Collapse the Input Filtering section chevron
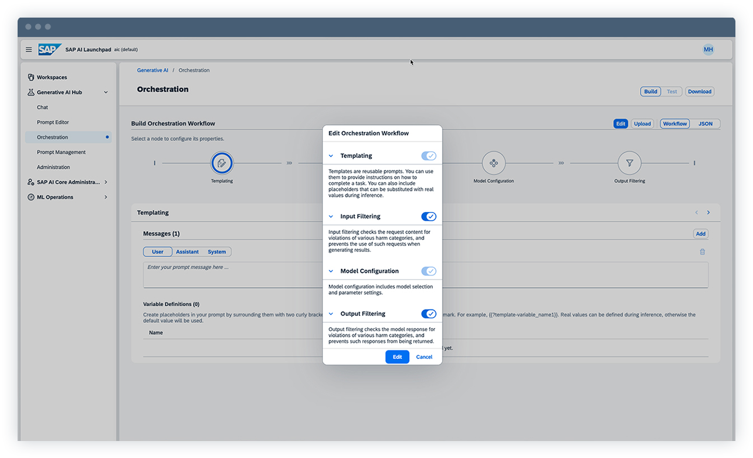This screenshot has height=458, width=753. pos(331,216)
